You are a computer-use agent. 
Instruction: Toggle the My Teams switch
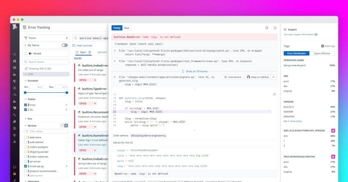pos(65,45)
